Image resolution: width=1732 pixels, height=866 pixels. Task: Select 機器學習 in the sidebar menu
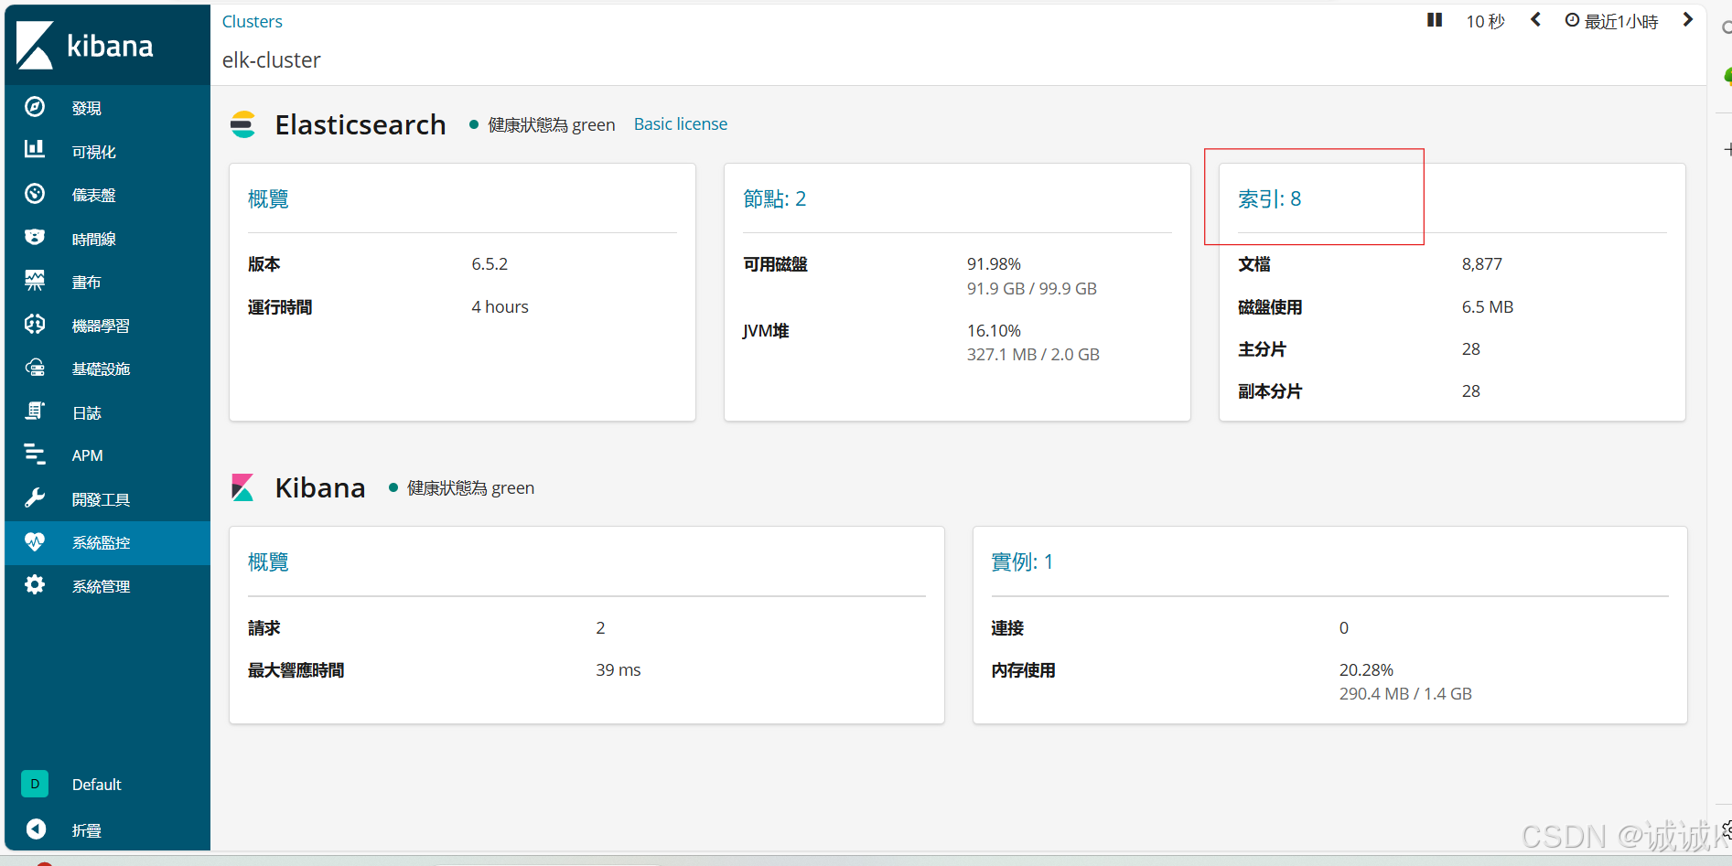[x=101, y=326]
